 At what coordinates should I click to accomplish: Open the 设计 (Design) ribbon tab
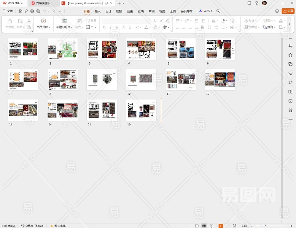tap(108, 11)
